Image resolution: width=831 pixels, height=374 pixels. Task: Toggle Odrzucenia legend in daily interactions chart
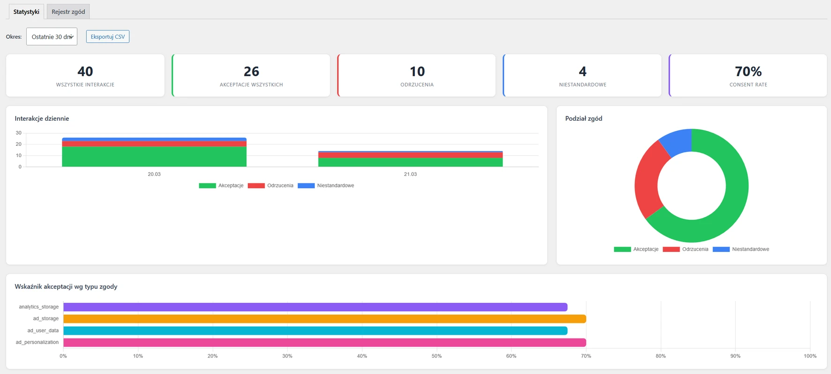coord(271,186)
